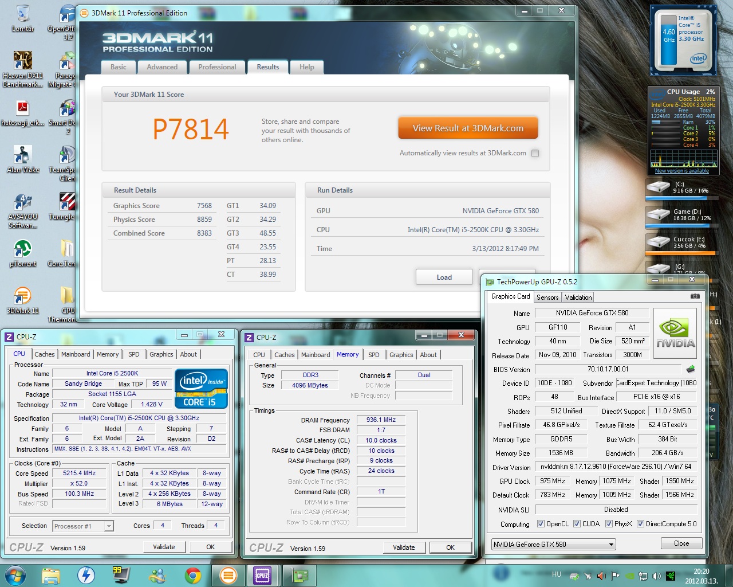Open the Caches tab in right CPU-Z
This screenshot has height=587, width=733.
285,355
